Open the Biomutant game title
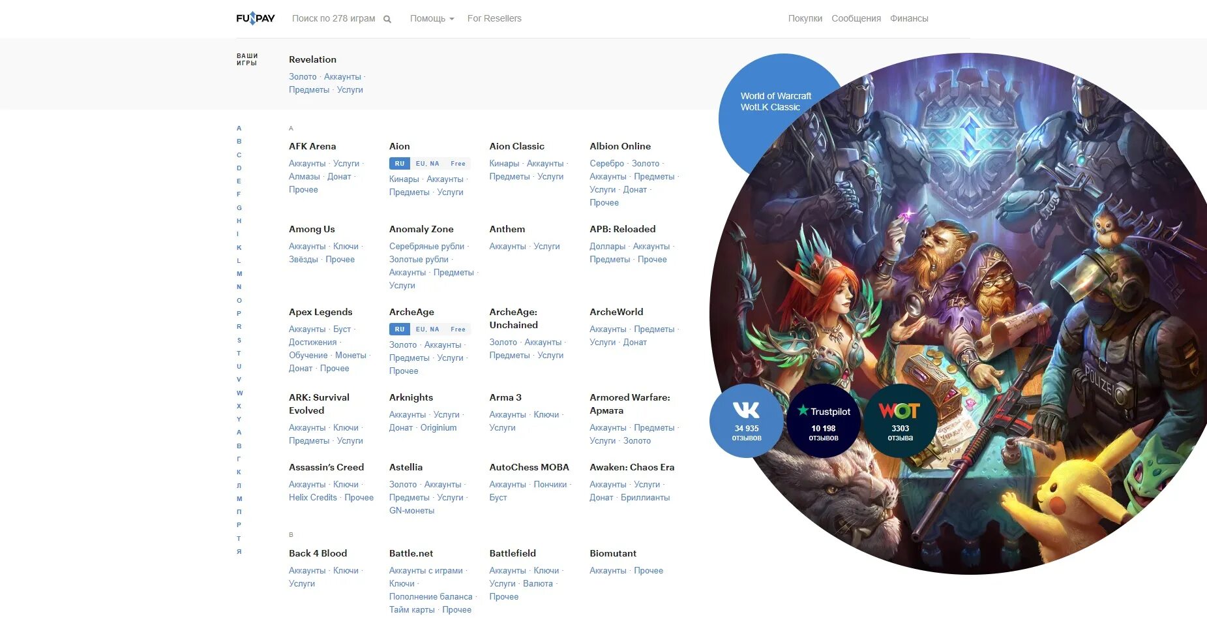 click(613, 553)
